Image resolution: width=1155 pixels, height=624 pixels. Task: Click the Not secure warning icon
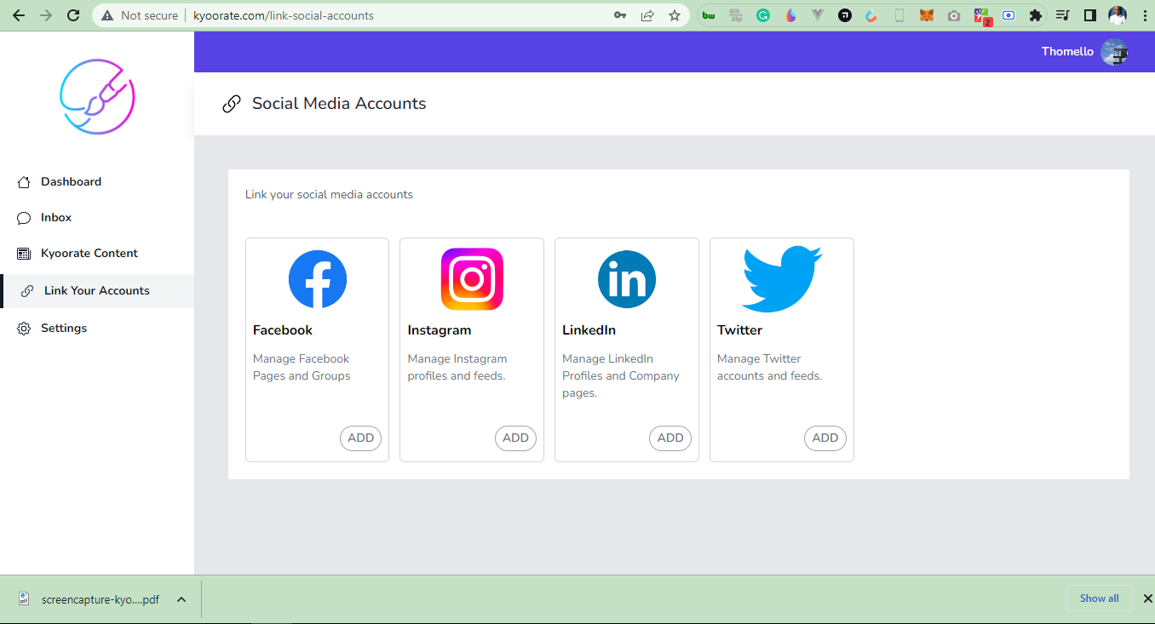(106, 15)
